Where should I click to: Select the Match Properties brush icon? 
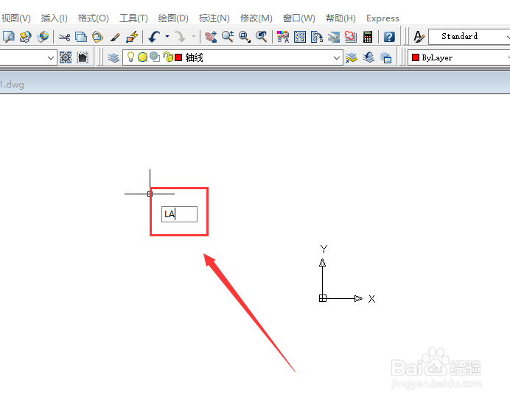coord(114,37)
